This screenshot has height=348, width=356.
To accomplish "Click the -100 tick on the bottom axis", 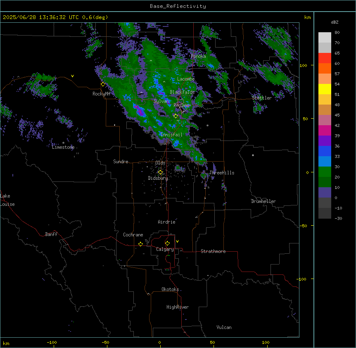I will pyautogui.click(x=52, y=342).
